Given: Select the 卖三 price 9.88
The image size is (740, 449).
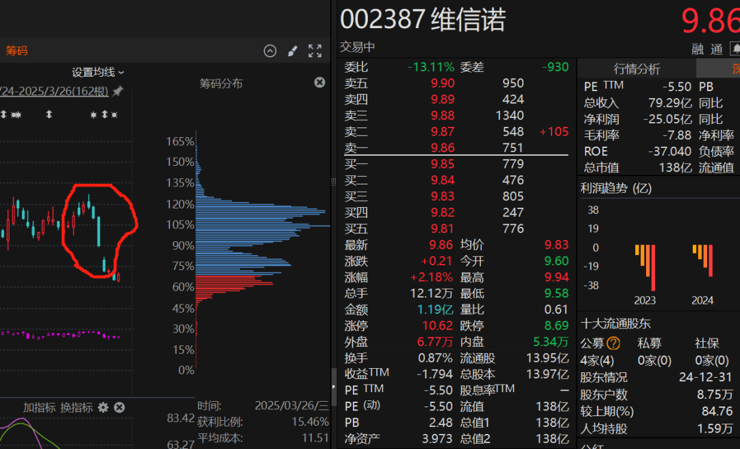Looking at the screenshot, I should 442,115.
